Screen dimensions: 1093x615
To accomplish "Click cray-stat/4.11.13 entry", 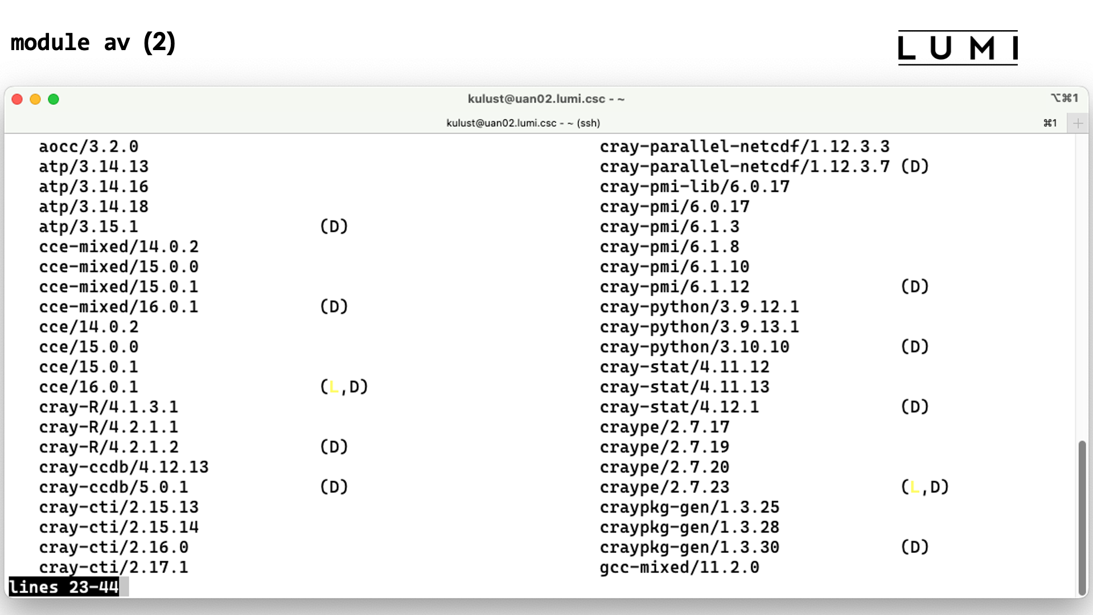I will (685, 387).
